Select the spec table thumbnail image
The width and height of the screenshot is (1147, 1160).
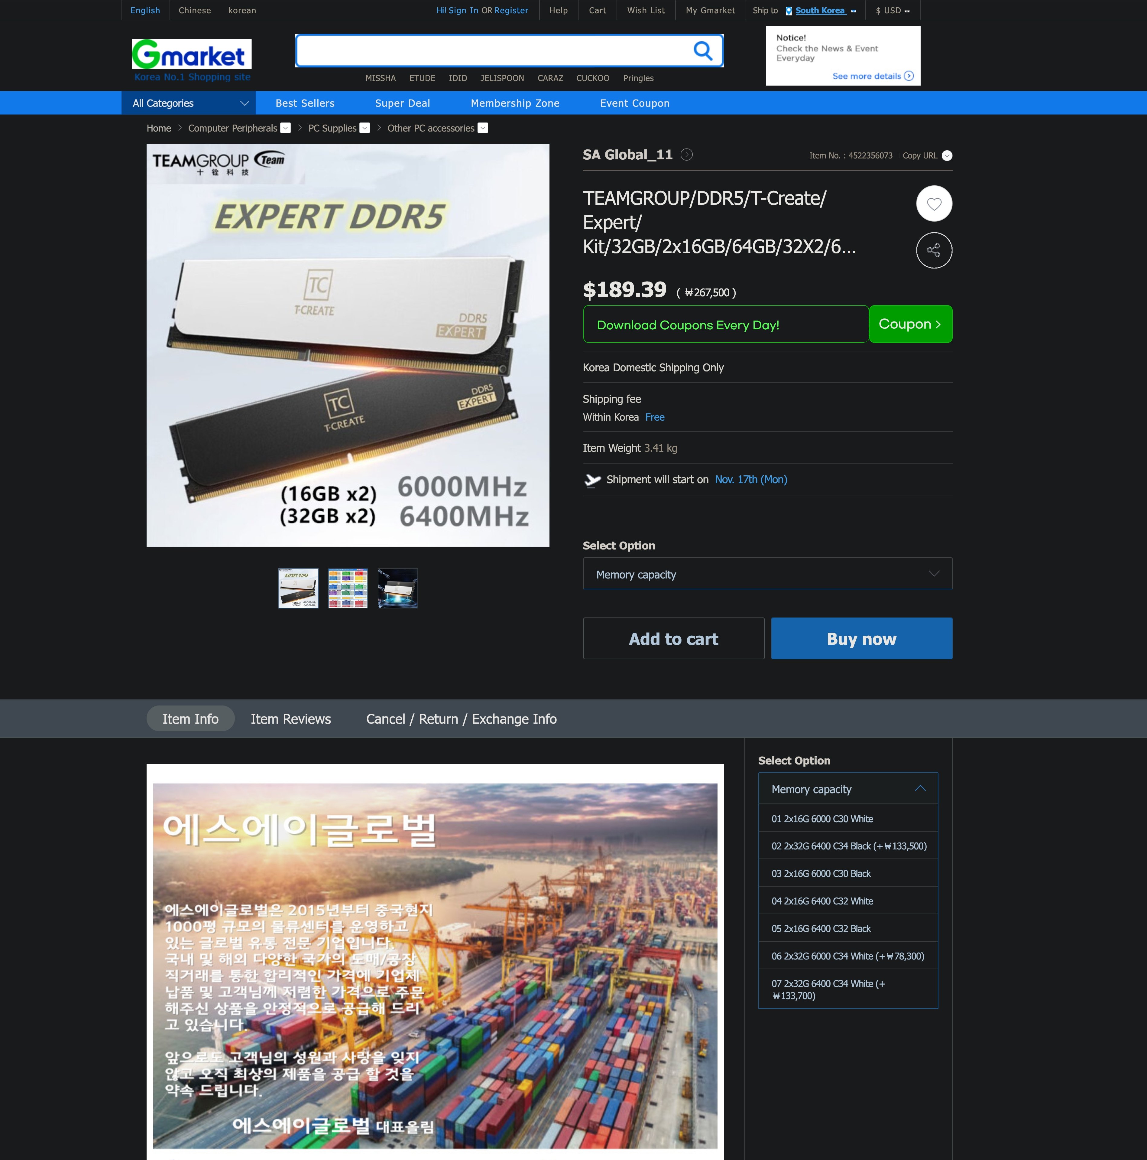[348, 588]
